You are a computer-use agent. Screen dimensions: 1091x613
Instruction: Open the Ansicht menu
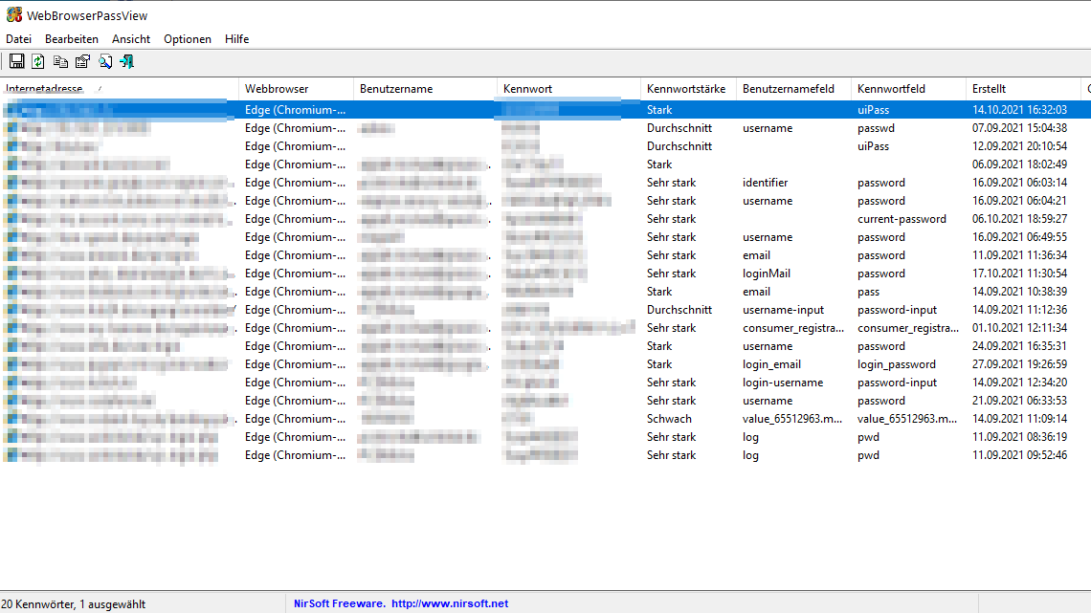pyautogui.click(x=131, y=39)
